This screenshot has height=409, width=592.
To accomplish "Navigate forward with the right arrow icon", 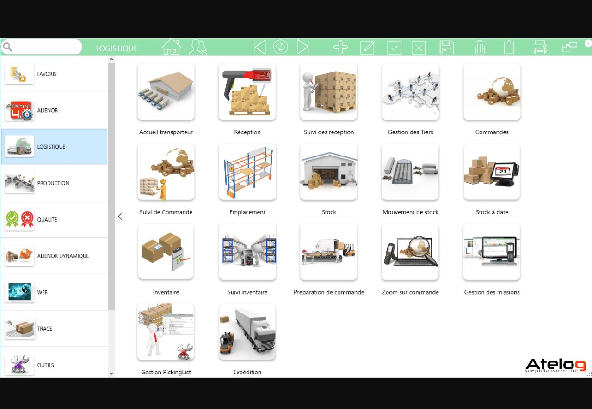I will pos(303,47).
